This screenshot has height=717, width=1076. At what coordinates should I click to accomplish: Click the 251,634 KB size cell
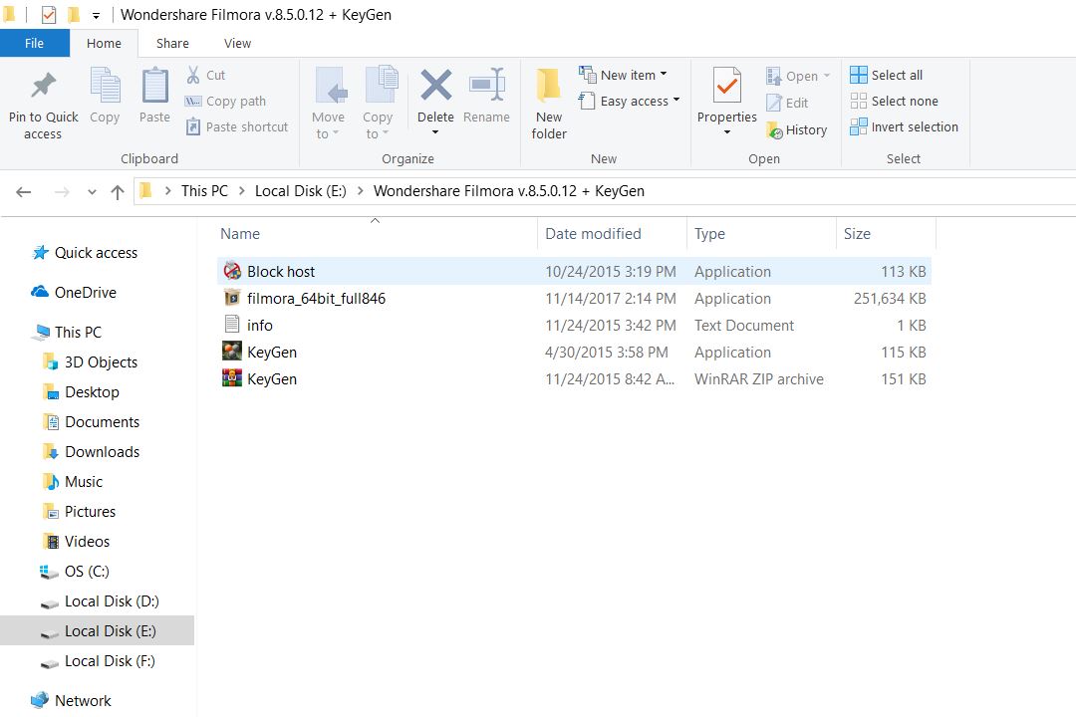point(890,299)
